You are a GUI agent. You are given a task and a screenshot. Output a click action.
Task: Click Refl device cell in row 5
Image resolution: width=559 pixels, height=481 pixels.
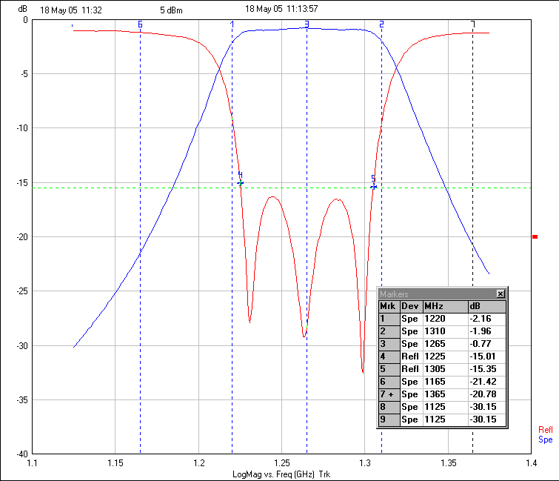(x=412, y=369)
